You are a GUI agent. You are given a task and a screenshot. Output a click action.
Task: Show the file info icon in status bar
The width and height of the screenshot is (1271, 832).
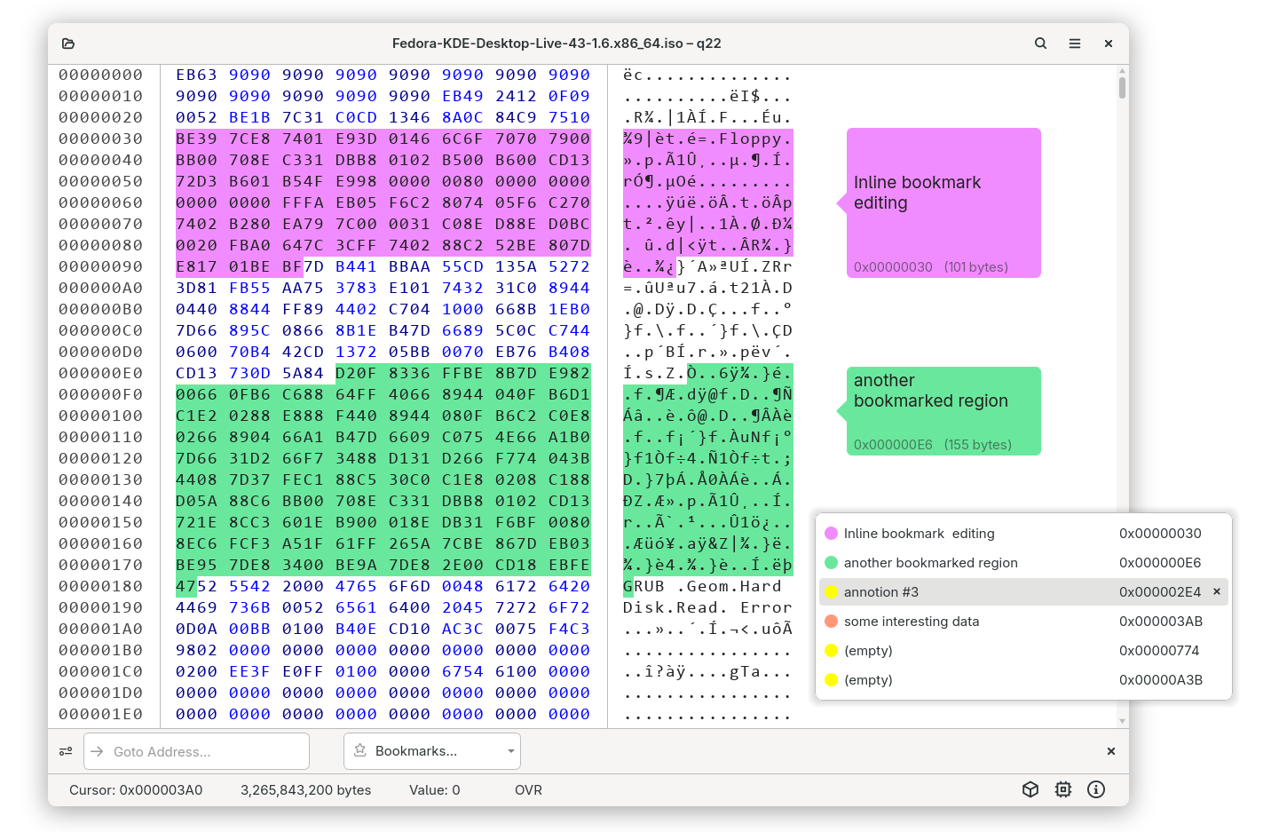click(x=1096, y=789)
